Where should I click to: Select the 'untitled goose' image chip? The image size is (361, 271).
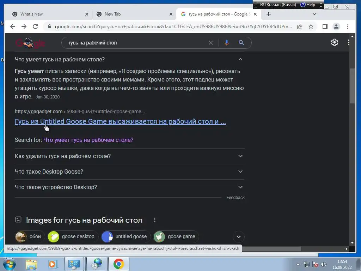[126, 237]
